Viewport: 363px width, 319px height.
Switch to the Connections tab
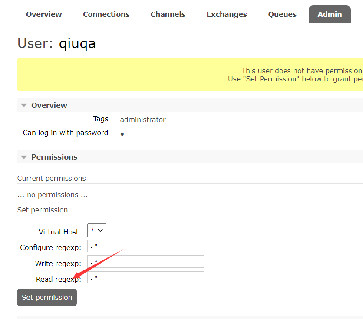coord(106,14)
